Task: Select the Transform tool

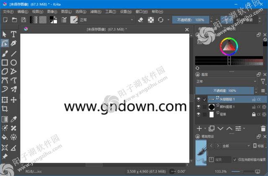Action: [x=5, y=100]
